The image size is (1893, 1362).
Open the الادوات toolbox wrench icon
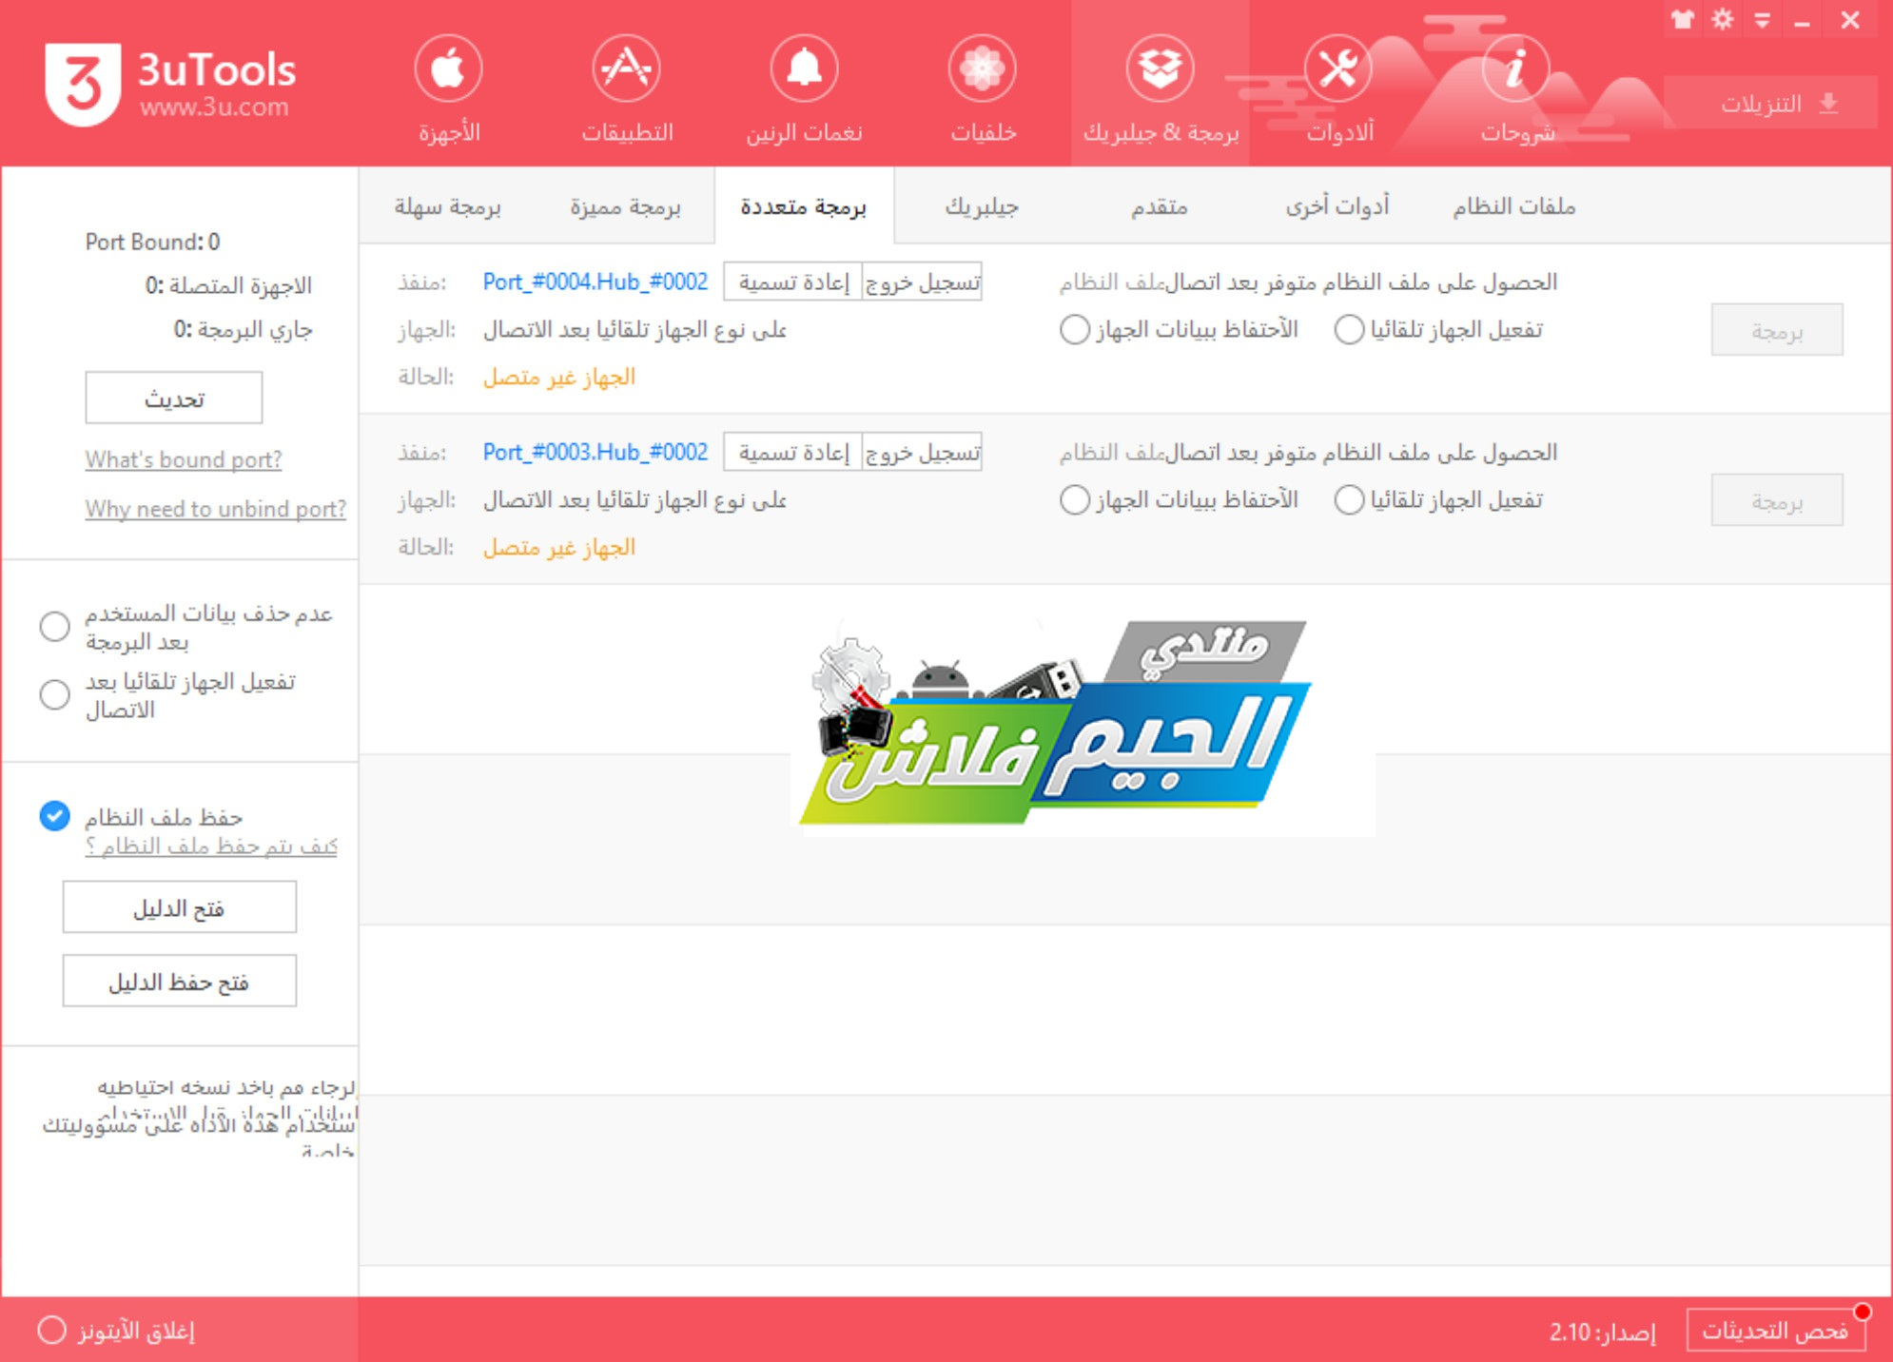tap(1338, 69)
